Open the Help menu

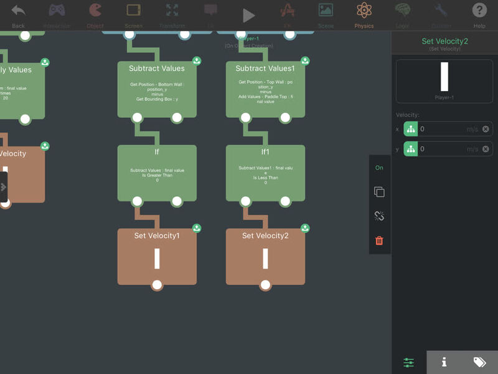479,15
